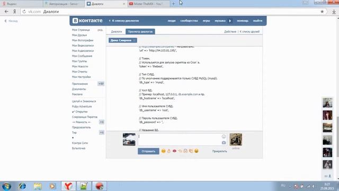Click the +1 badge beside 'Ревность'
Viewport: 339px width, 191px height.
pos(102,122)
